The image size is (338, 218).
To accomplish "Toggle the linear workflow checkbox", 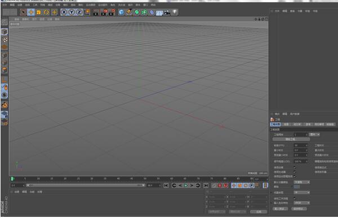I will point(295,198).
